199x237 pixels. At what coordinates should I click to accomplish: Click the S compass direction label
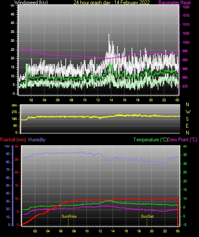pyautogui.click(x=187, y=119)
